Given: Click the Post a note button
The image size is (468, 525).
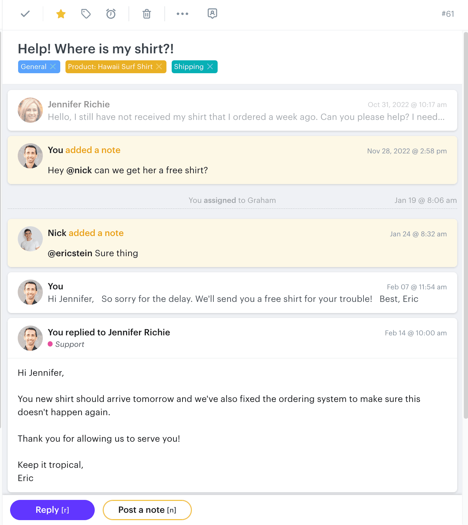Looking at the screenshot, I should (x=147, y=510).
